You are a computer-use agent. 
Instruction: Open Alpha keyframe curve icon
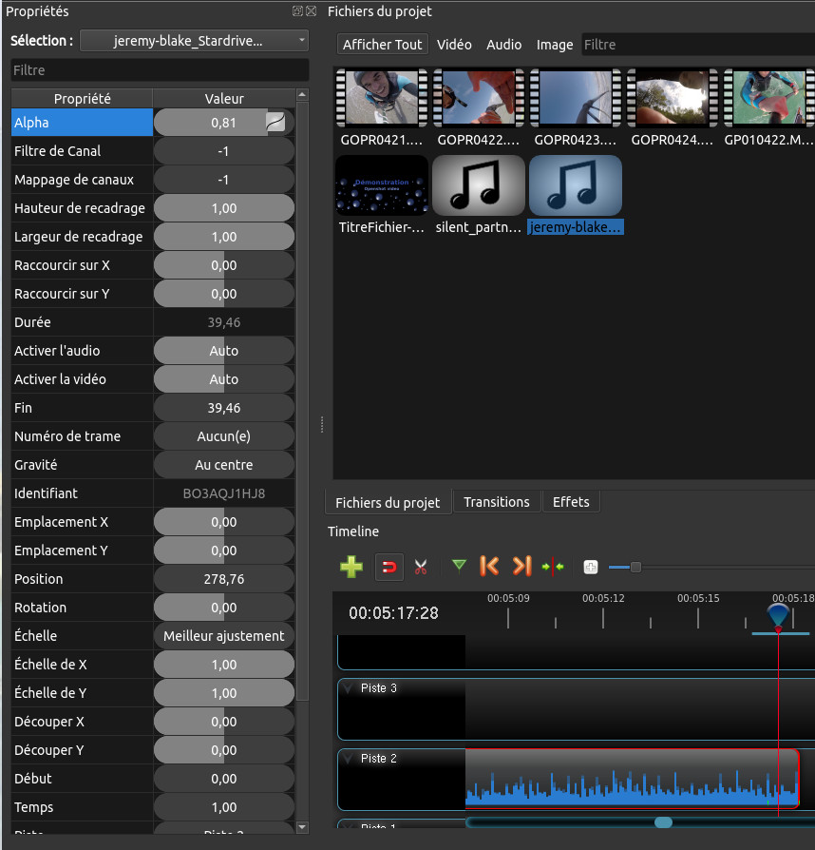click(275, 122)
